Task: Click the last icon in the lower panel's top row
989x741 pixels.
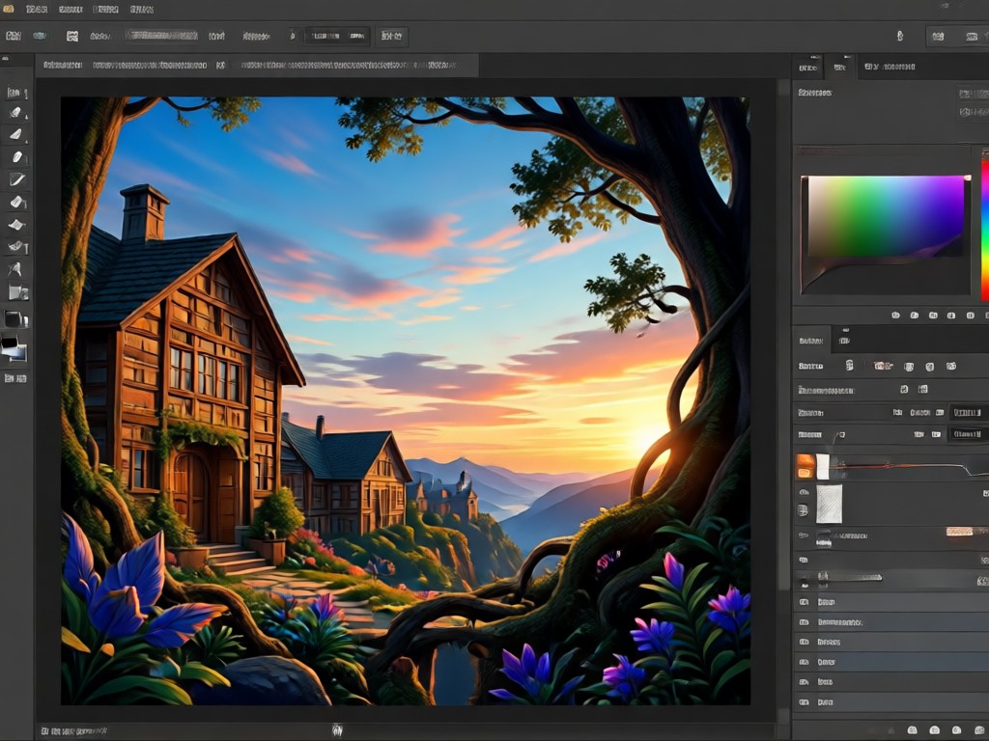Action: 951,366
